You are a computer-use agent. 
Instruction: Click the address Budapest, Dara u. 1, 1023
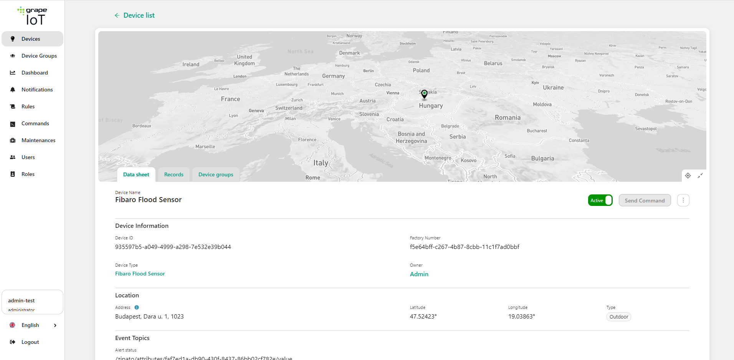pyautogui.click(x=149, y=316)
